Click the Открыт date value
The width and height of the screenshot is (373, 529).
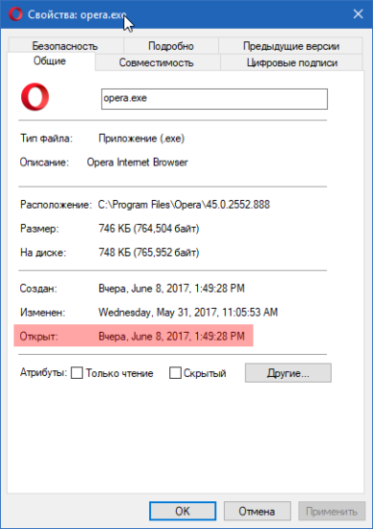[171, 337]
